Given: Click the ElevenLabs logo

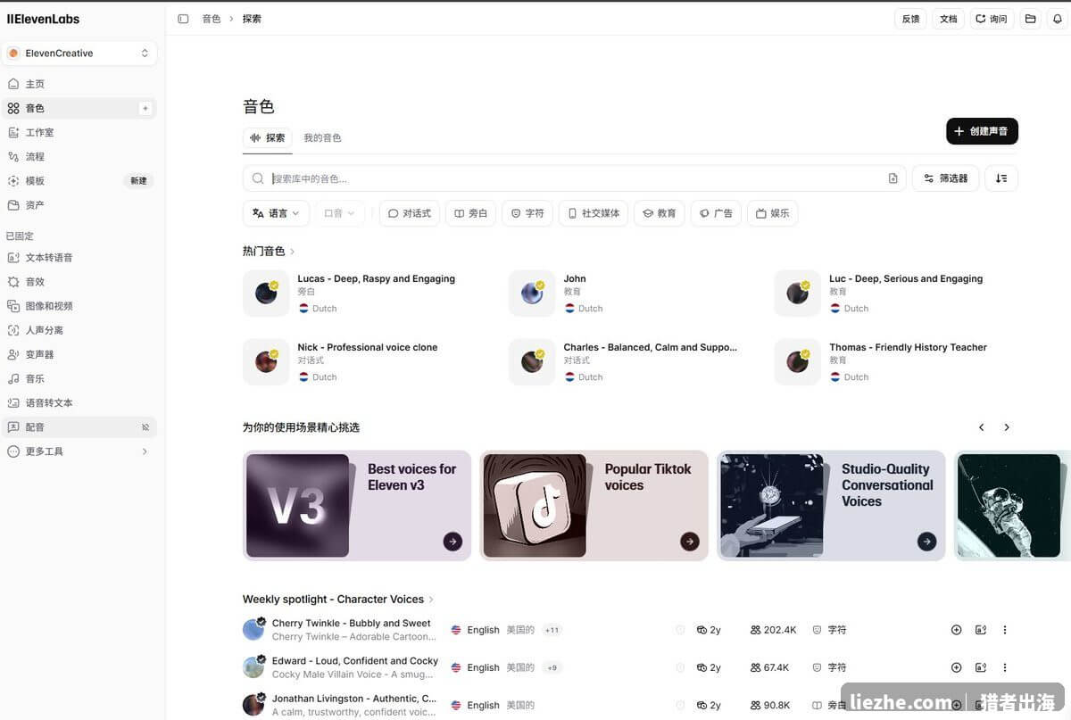Looking at the screenshot, I should coord(43,19).
